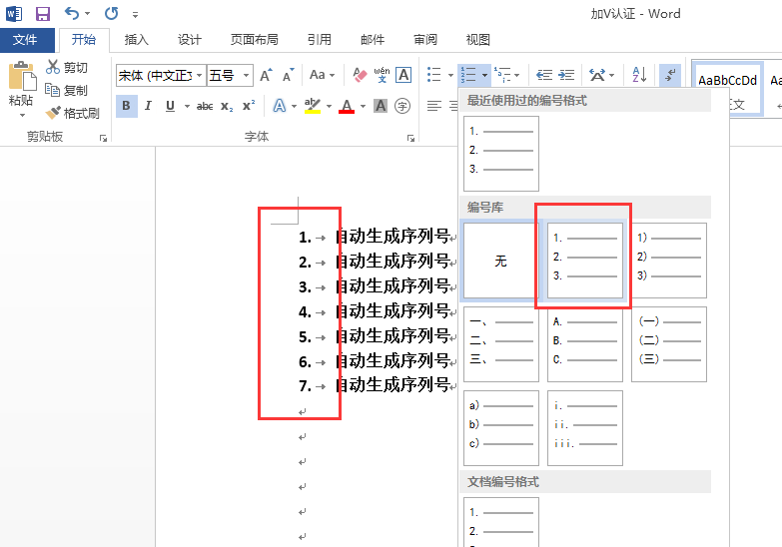
Task: Click the Redo/Repeat icon
Action: (111, 13)
